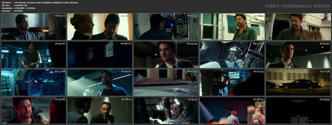
Task: Select the credits frame at 01:43:55
Action: click(298, 110)
